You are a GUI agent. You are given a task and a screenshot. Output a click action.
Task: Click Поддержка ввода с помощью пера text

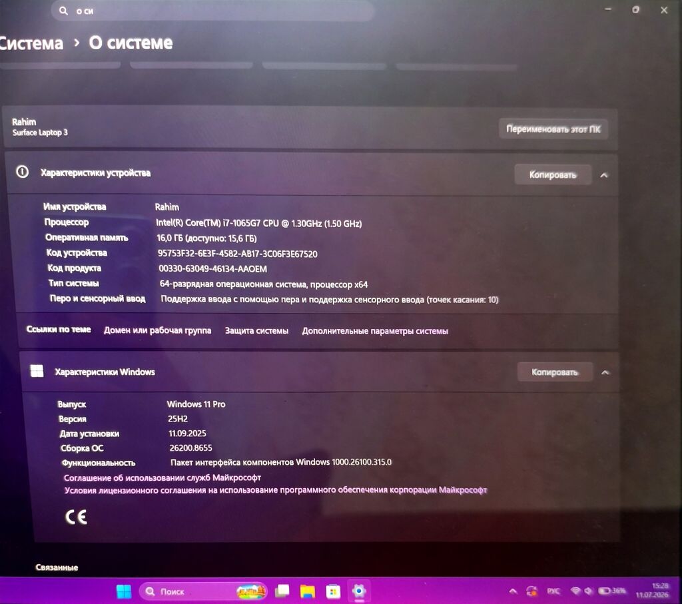tap(330, 299)
